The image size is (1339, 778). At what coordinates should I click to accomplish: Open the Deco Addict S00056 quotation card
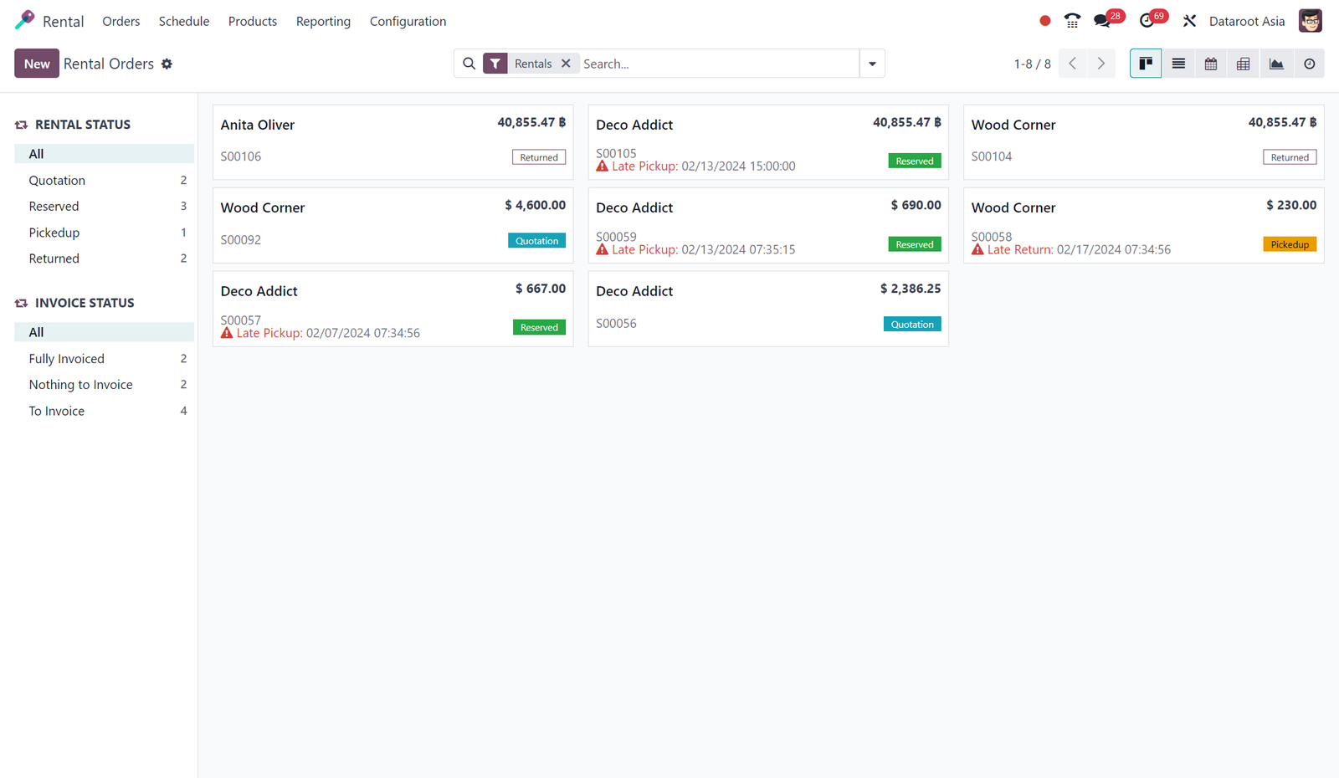(768, 309)
